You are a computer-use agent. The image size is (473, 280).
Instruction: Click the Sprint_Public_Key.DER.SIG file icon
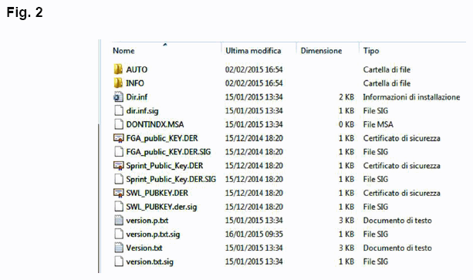[x=119, y=179]
